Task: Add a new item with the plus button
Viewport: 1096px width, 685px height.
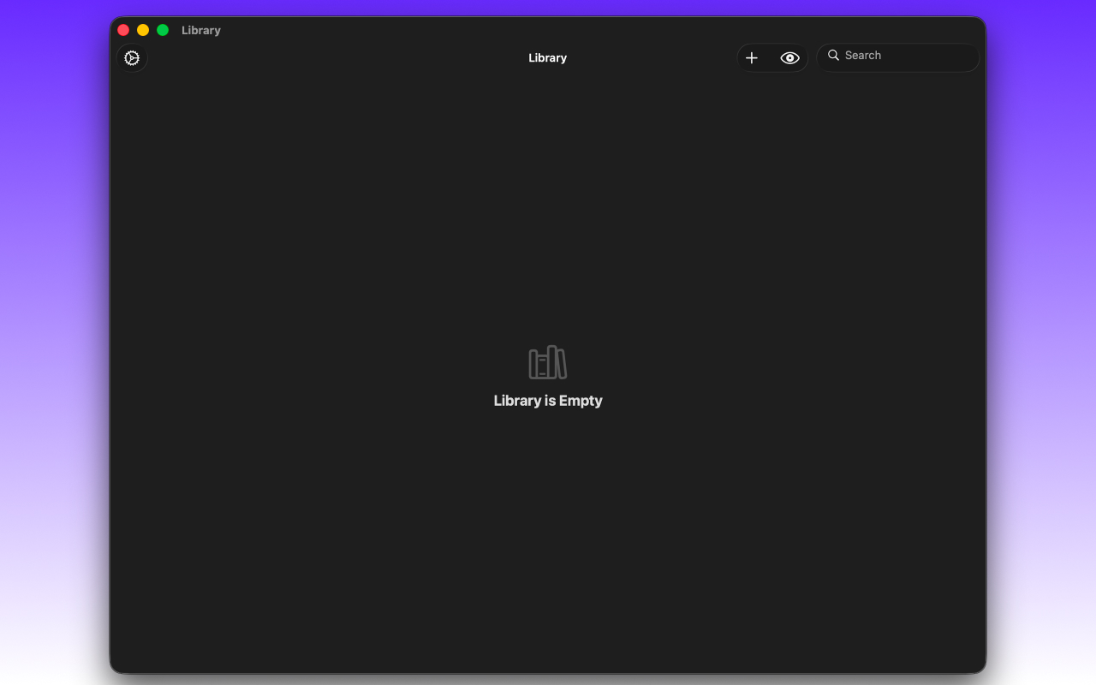Action: (x=752, y=58)
